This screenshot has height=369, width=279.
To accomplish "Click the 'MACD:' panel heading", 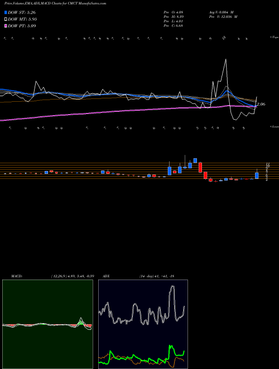I will [17, 276].
